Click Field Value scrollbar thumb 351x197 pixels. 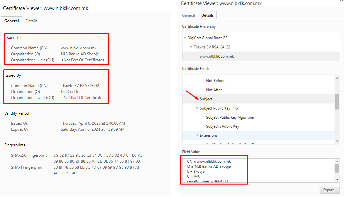pyautogui.click(x=337, y=168)
